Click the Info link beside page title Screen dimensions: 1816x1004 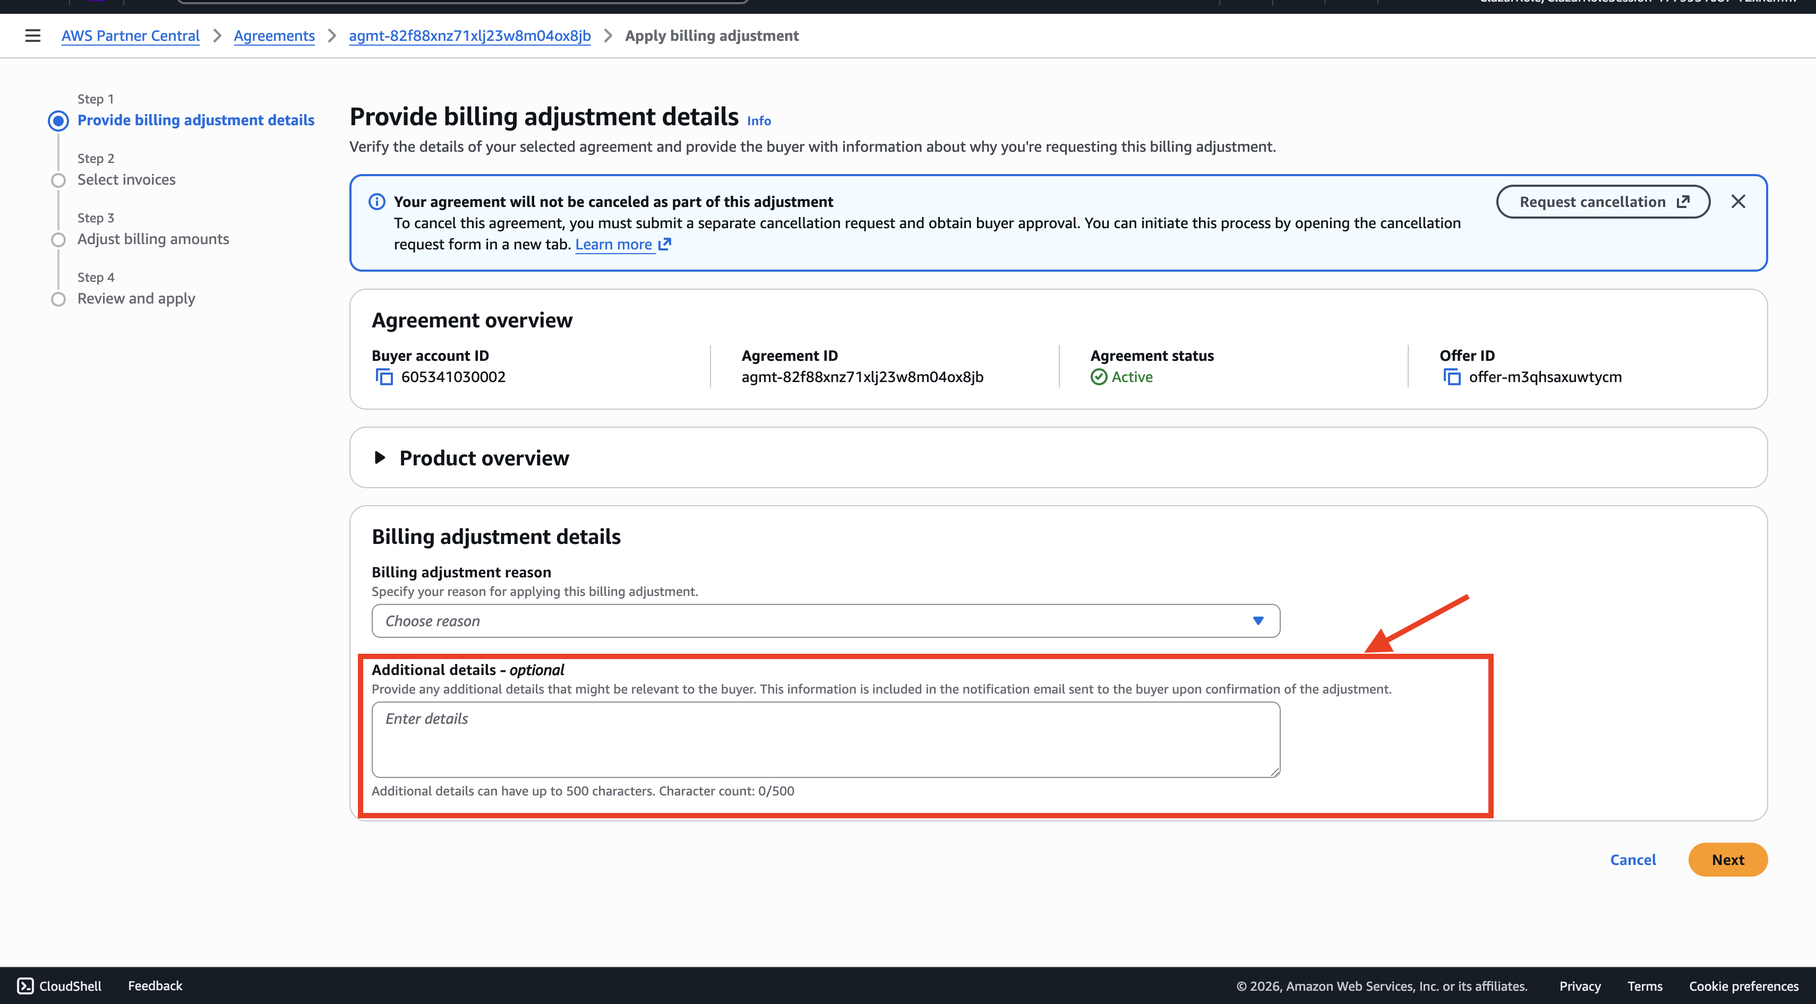[759, 121]
